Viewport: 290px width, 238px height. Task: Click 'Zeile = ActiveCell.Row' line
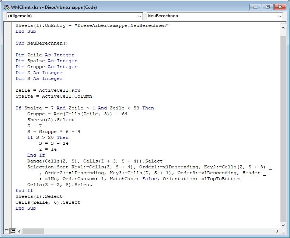(48, 90)
